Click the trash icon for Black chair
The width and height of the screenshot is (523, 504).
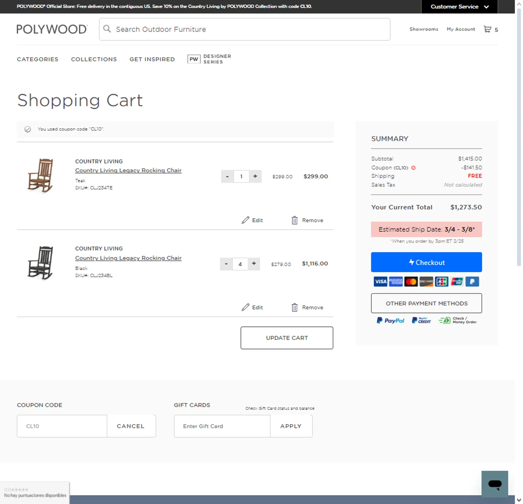coord(295,307)
